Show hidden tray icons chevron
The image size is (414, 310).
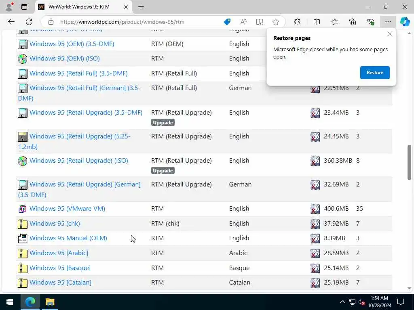point(342,302)
